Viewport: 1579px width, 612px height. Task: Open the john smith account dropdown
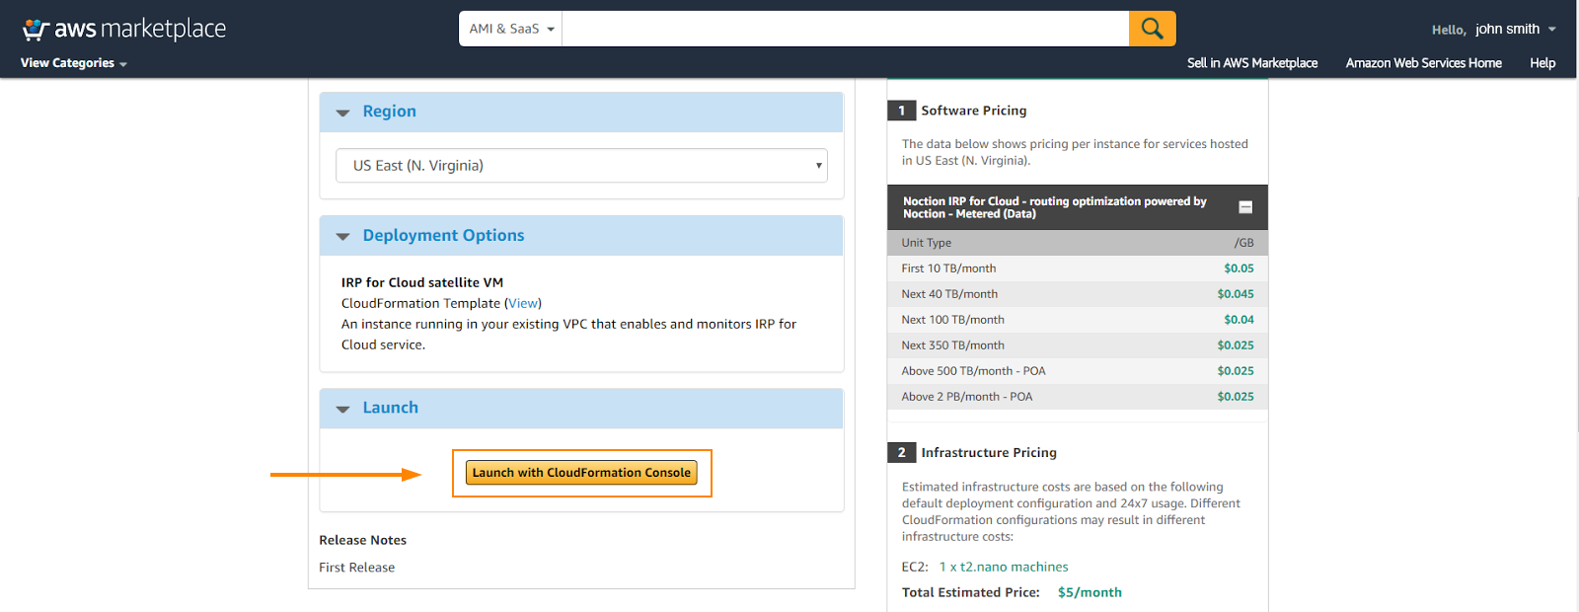pos(1515,30)
